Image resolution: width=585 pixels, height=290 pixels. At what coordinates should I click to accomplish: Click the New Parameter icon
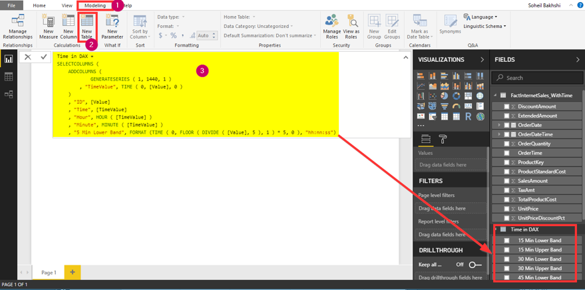(112, 27)
